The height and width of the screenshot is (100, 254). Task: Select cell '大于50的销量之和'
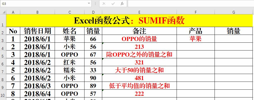pyautogui.click(x=139, y=70)
